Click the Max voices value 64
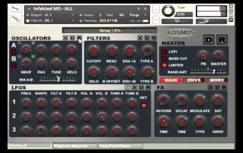 (121, 15)
